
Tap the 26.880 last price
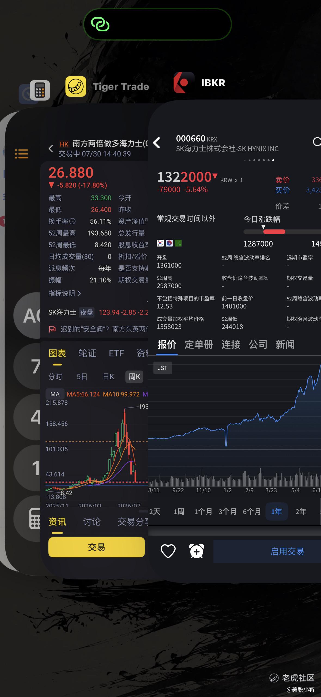coord(71,173)
